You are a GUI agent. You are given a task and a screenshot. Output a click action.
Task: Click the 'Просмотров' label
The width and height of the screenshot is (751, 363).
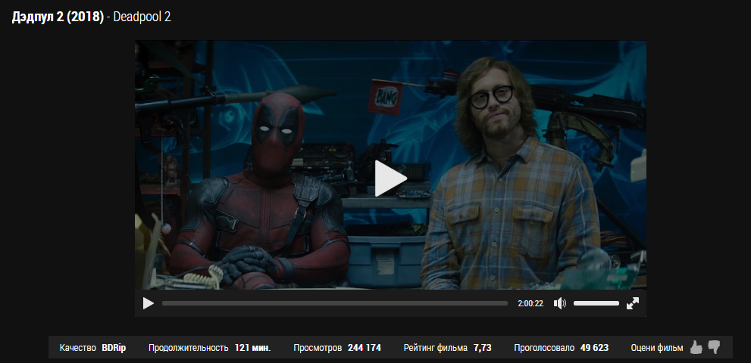318,348
